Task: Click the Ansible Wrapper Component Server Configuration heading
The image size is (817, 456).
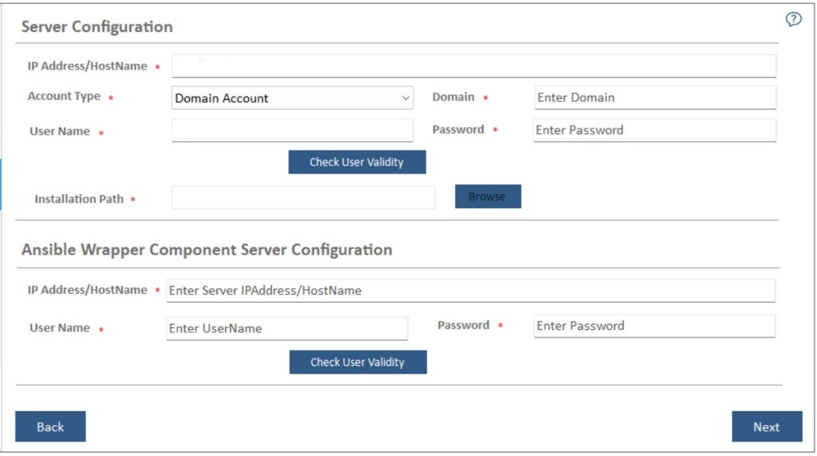Action: coord(207,249)
